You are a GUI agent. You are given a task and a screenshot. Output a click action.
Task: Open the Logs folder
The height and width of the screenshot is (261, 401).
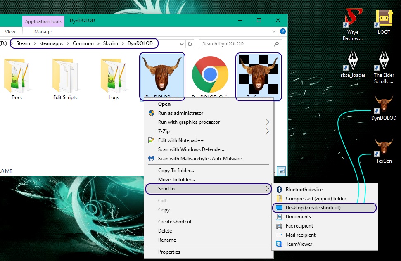click(114, 79)
